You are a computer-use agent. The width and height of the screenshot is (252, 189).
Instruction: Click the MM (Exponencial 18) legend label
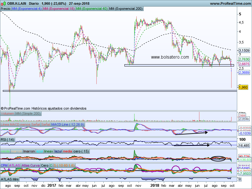point(59,9)
